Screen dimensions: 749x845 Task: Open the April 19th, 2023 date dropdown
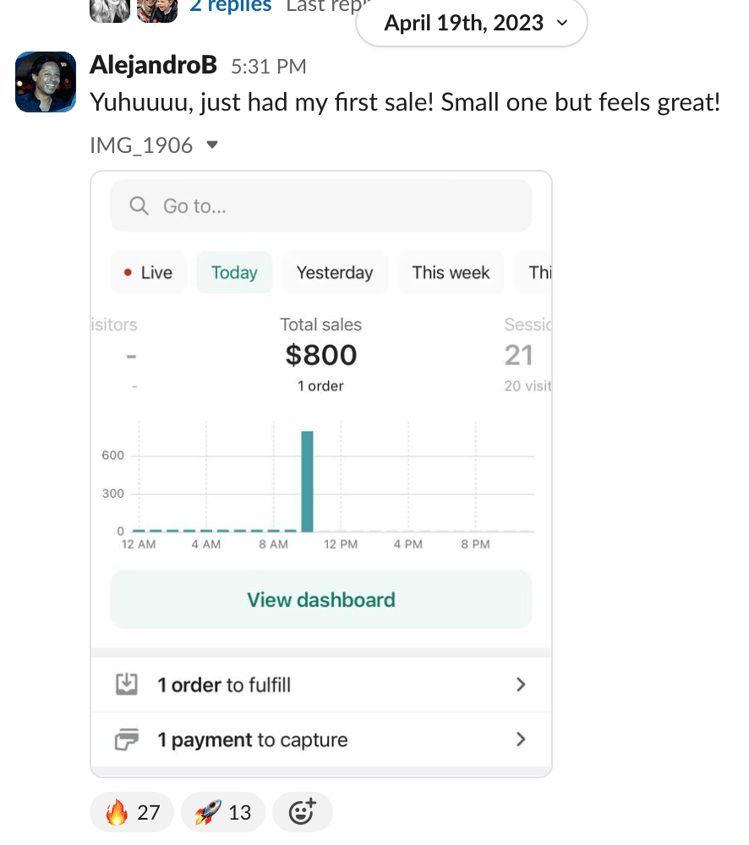[x=472, y=23]
